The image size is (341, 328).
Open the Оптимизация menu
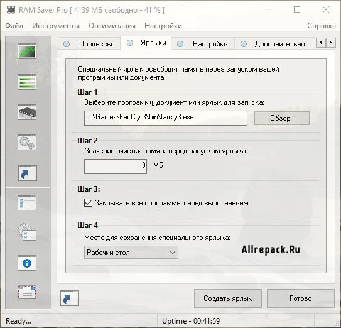(112, 26)
